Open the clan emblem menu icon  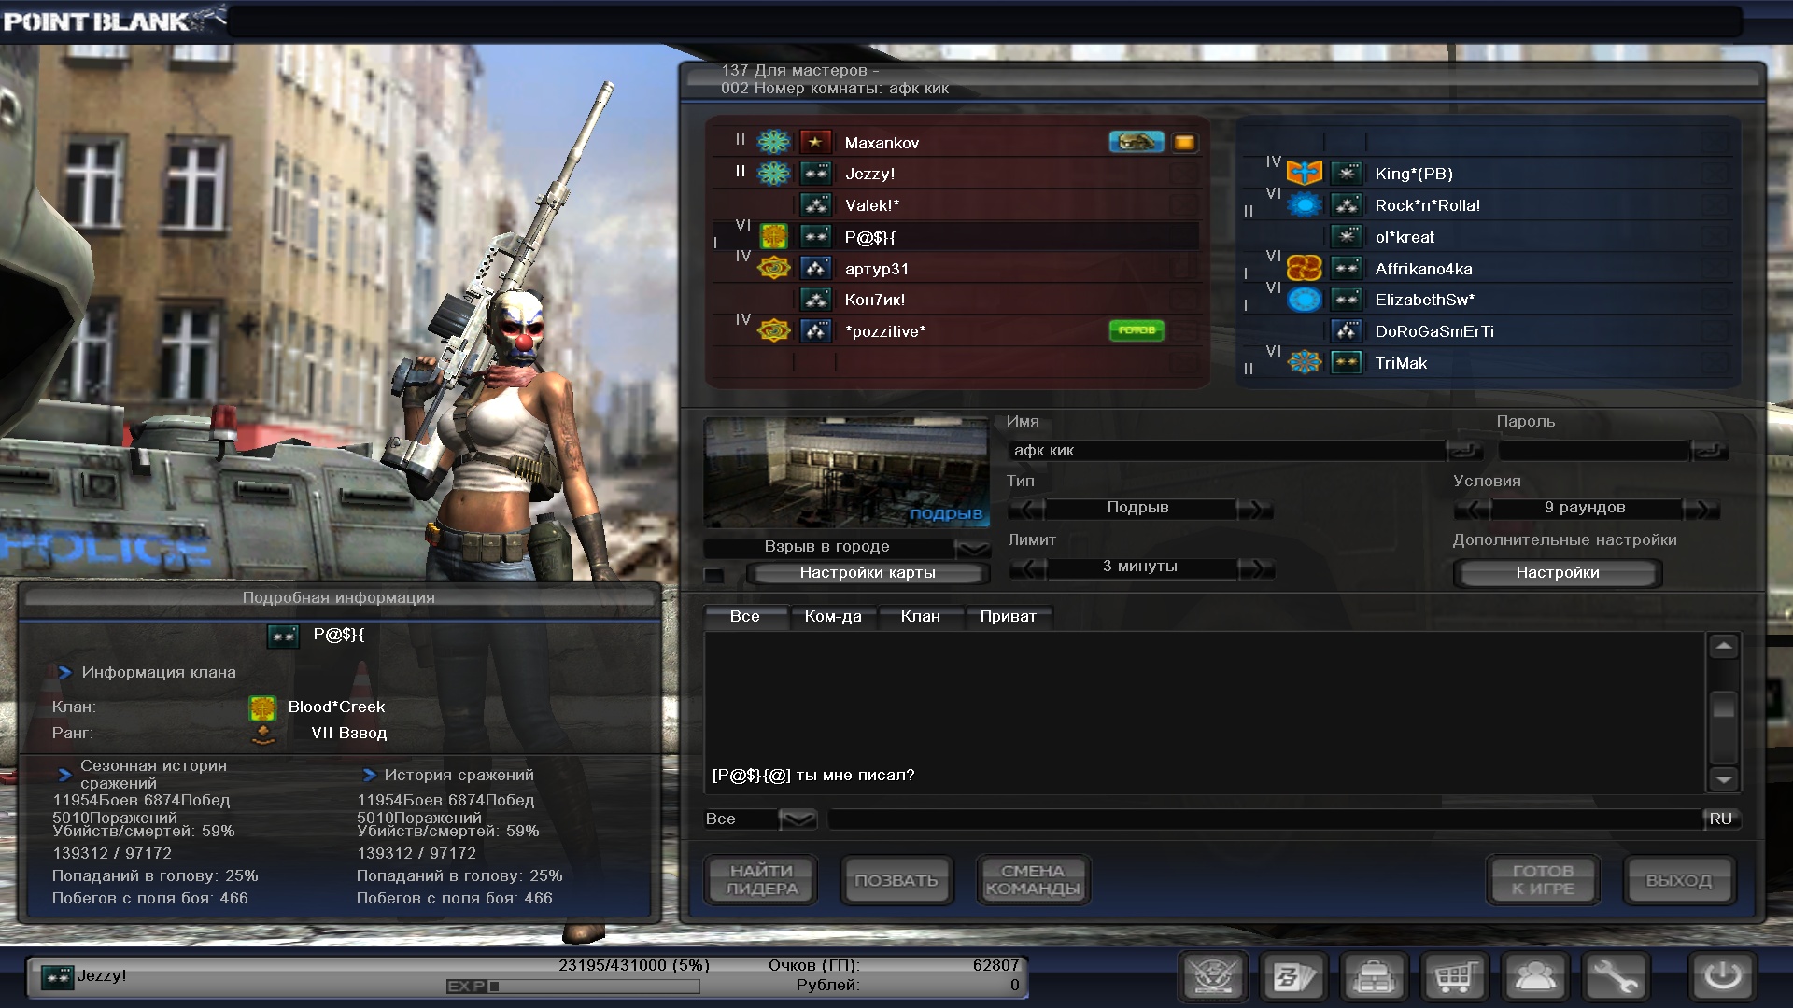click(x=1213, y=977)
